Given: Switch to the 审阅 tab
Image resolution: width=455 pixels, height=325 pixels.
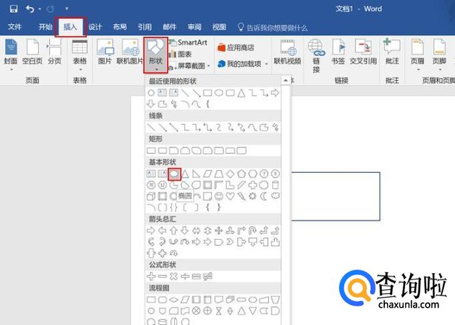Looking at the screenshot, I should pos(194,27).
